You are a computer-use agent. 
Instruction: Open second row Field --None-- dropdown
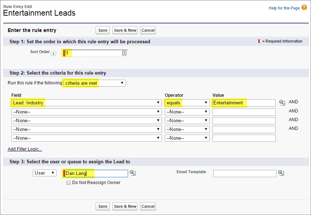coord(86,112)
